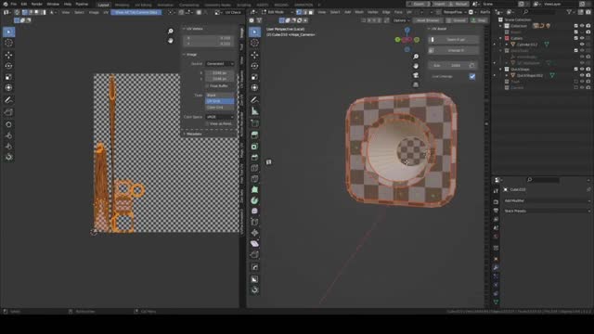Viewport: 594px width, 334px height.
Task: Toggle the checked Live Unwrap checkbox
Action: 472,76
